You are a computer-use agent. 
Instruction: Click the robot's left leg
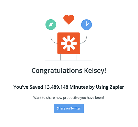(x=61, y=57)
